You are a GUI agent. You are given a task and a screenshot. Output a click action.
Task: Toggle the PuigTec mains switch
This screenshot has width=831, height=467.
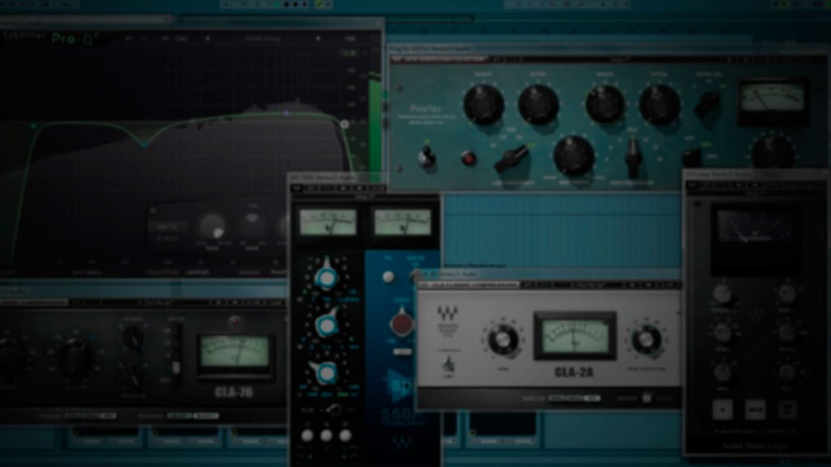coord(691,156)
